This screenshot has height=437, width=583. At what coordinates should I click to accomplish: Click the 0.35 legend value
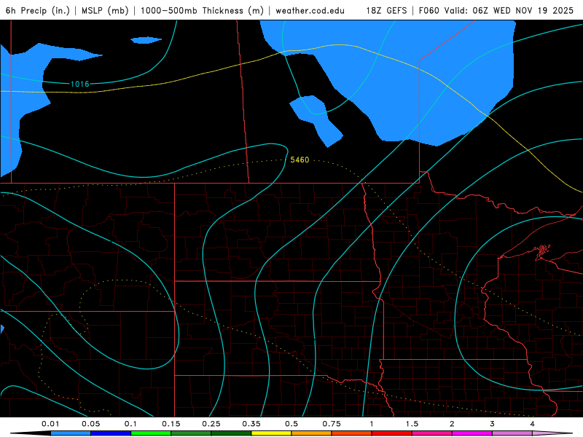click(251, 424)
